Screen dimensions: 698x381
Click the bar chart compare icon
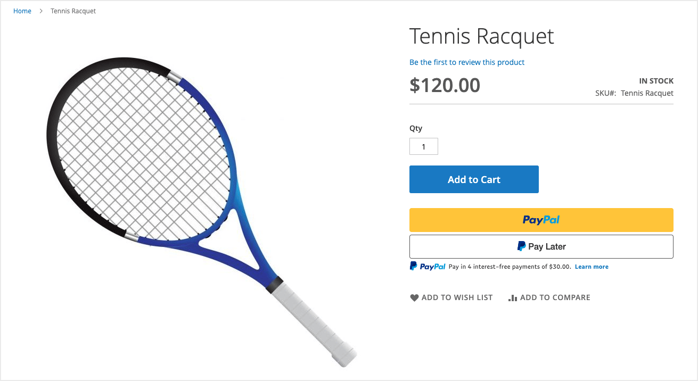(513, 298)
